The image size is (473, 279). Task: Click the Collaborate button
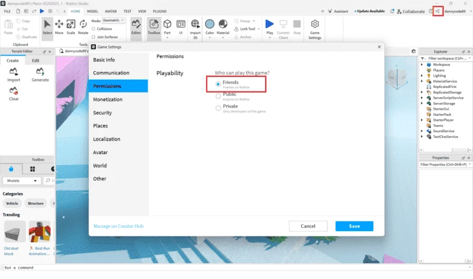pos(411,11)
